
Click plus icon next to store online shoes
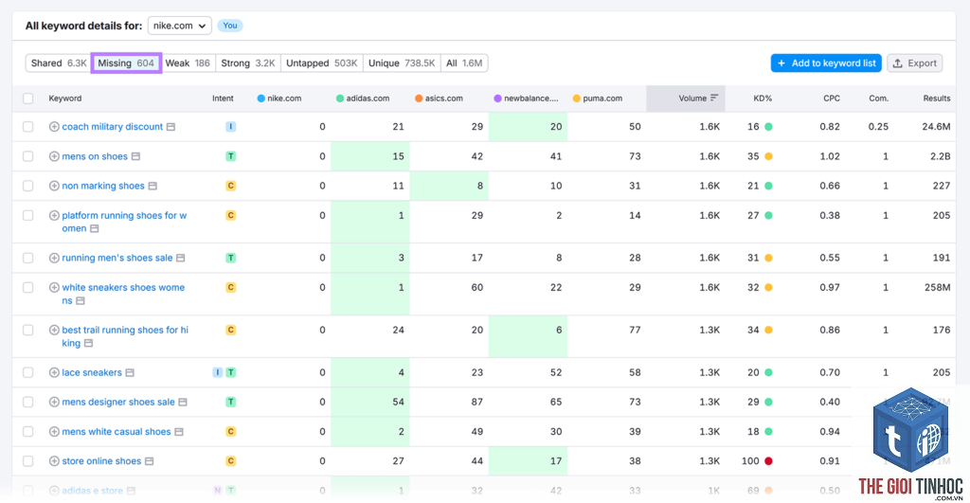click(54, 461)
